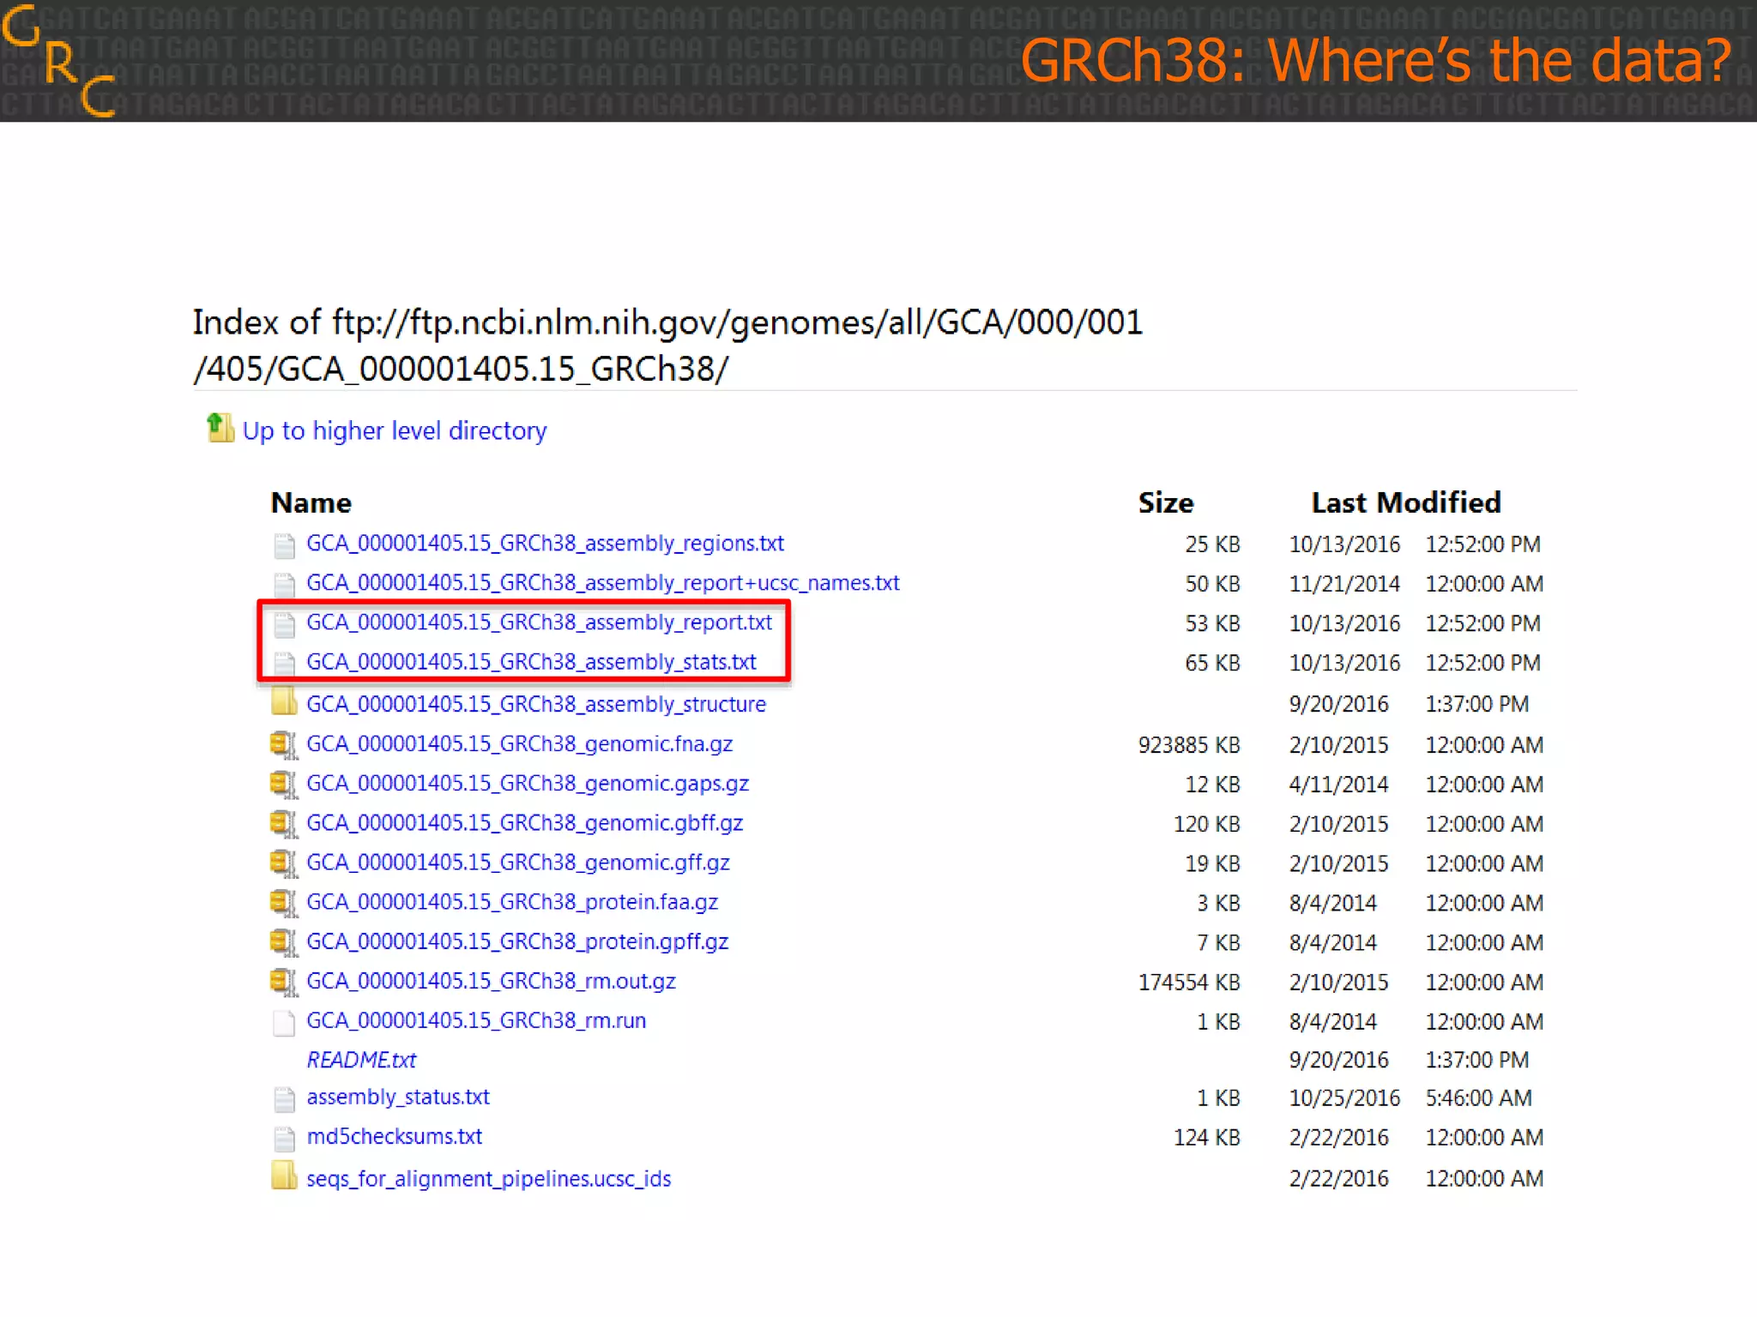Open GRCh38_genomic.gff.gz link

tap(518, 862)
